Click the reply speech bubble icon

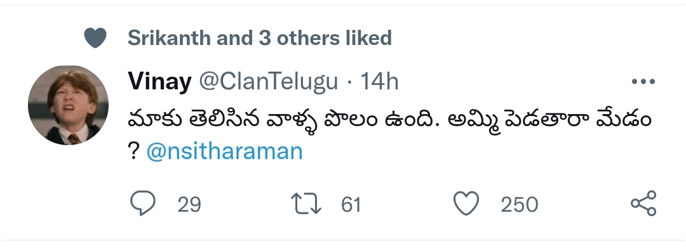click(143, 203)
